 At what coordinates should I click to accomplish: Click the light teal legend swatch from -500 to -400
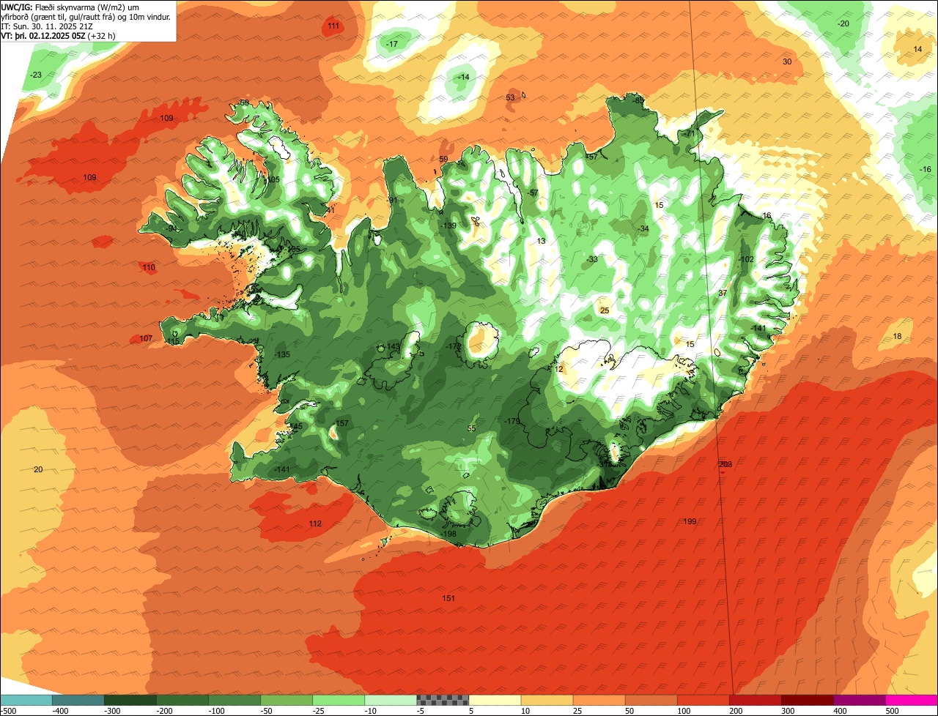[26, 699]
